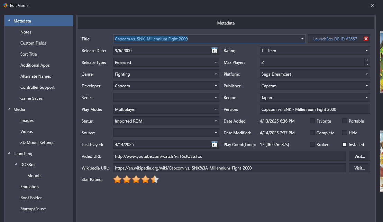Open the Play Mode dropdown
The height and width of the screenshot is (222, 383).
tap(166, 109)
